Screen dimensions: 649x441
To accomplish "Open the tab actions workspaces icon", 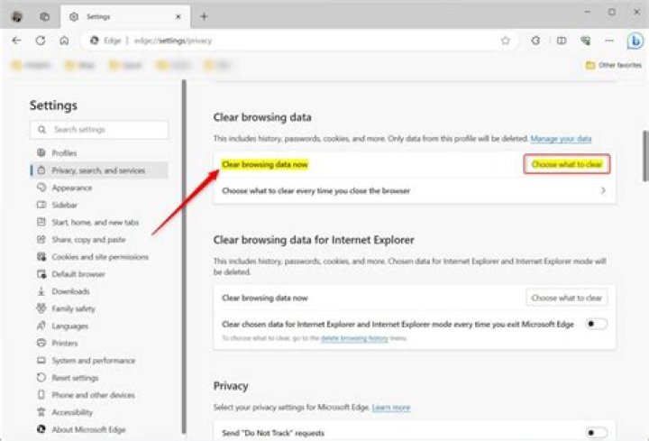I will (x=45, y=16).
